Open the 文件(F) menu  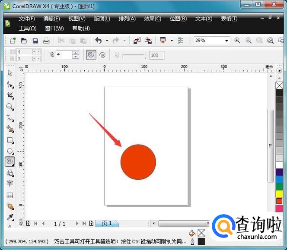click(x=27, y=19)
